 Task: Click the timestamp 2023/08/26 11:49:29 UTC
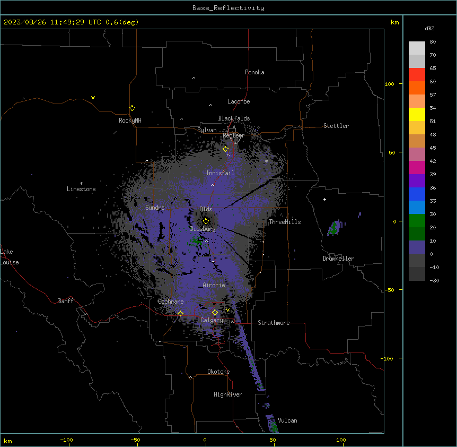[x=52, y=22]
